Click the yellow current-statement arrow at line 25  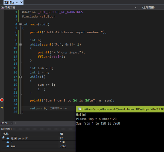[2, 108]
